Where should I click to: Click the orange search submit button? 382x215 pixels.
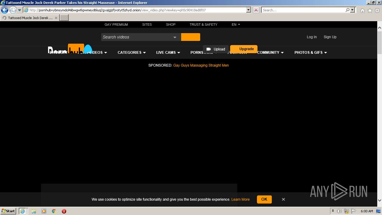(x=190, y=37)
